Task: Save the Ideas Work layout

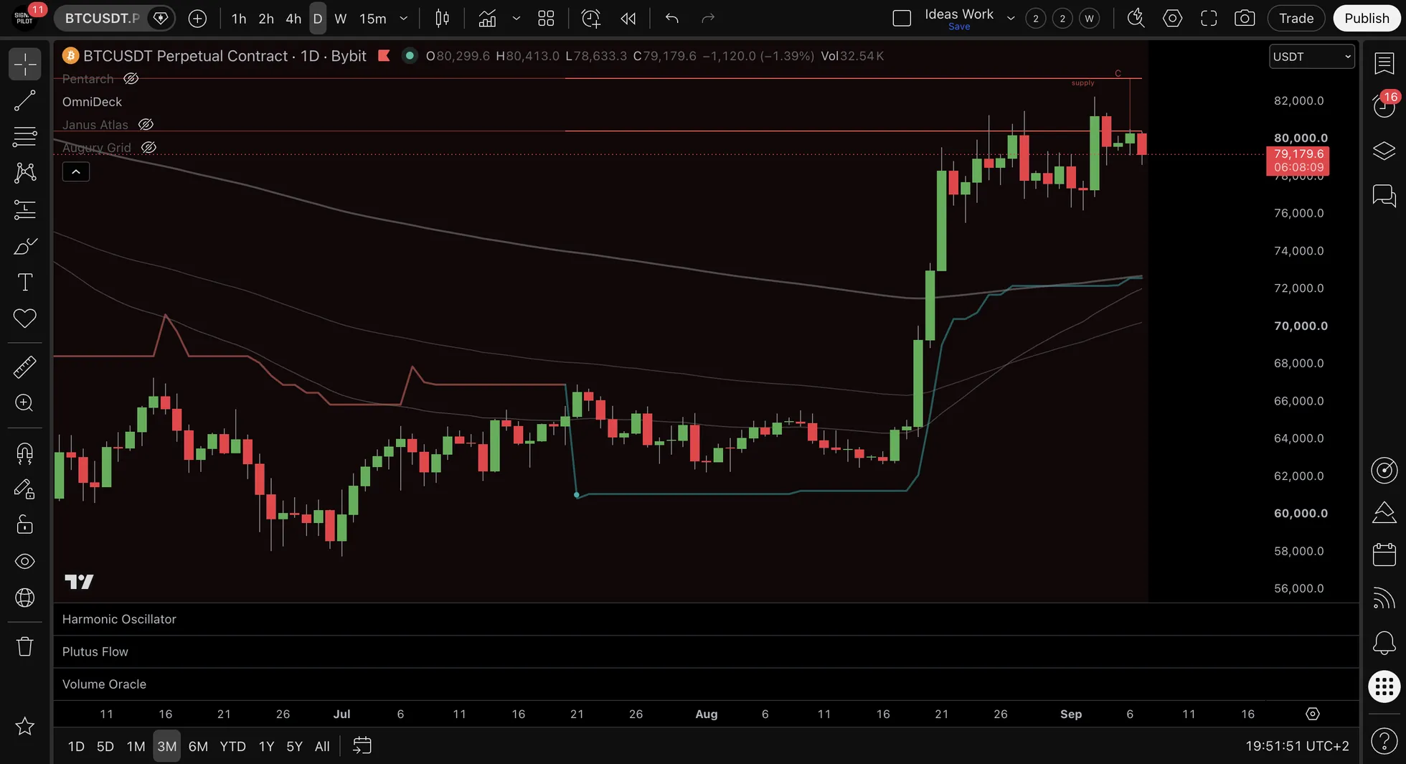Action: click(x=959, y=27)
